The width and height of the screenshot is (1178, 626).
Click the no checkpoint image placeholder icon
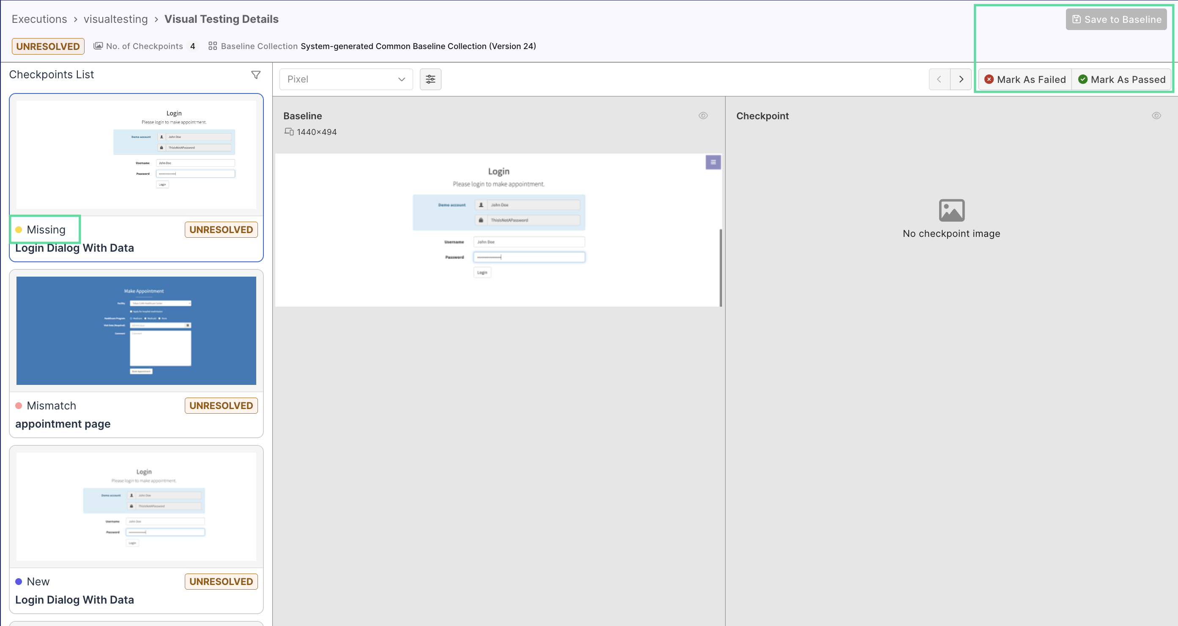(951, 210)
